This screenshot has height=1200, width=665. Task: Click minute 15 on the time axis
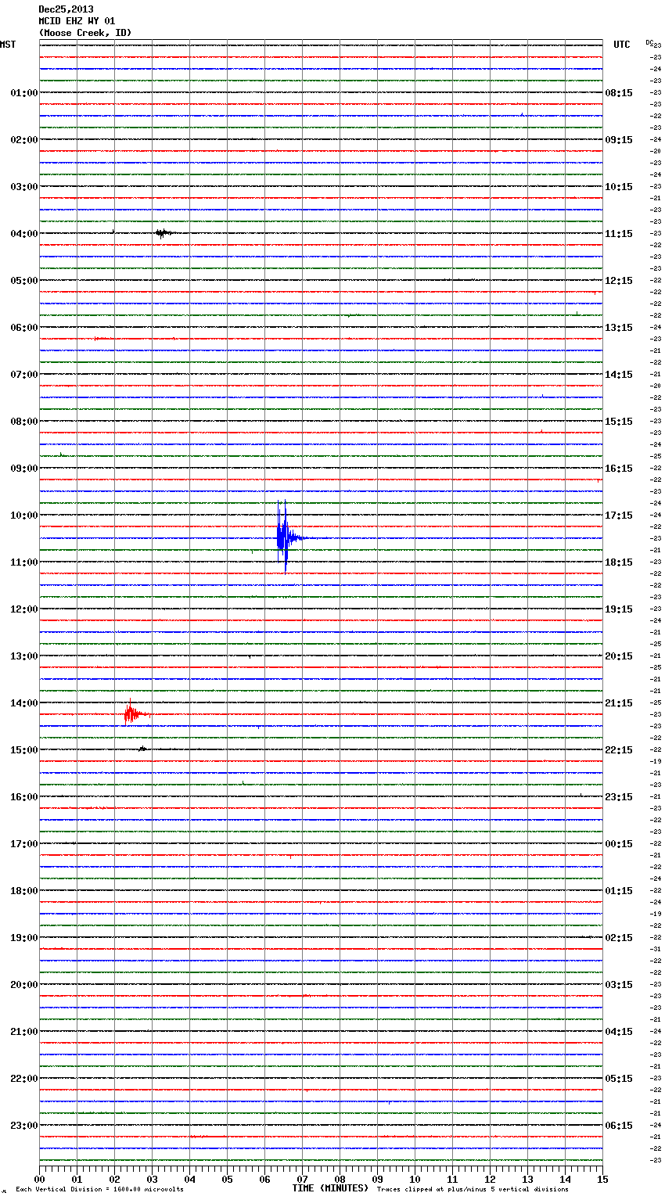tap(602, 1179)
